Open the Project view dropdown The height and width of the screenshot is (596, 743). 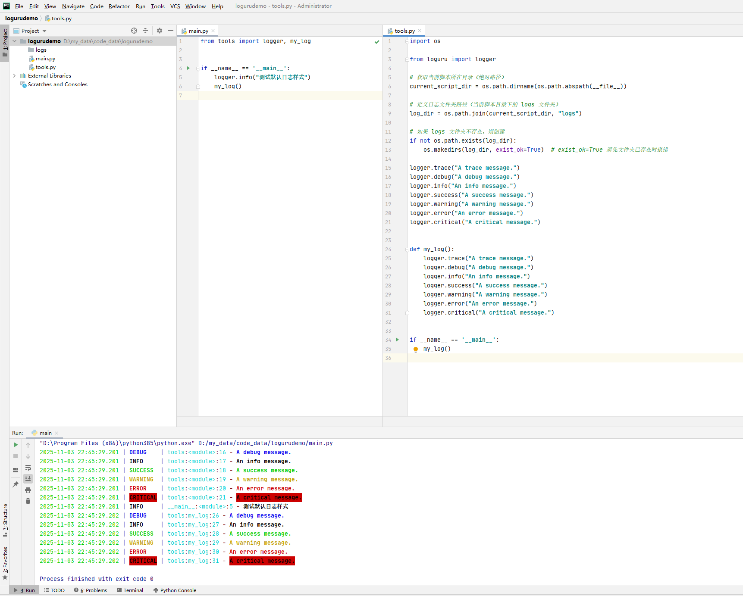point(44,31)
